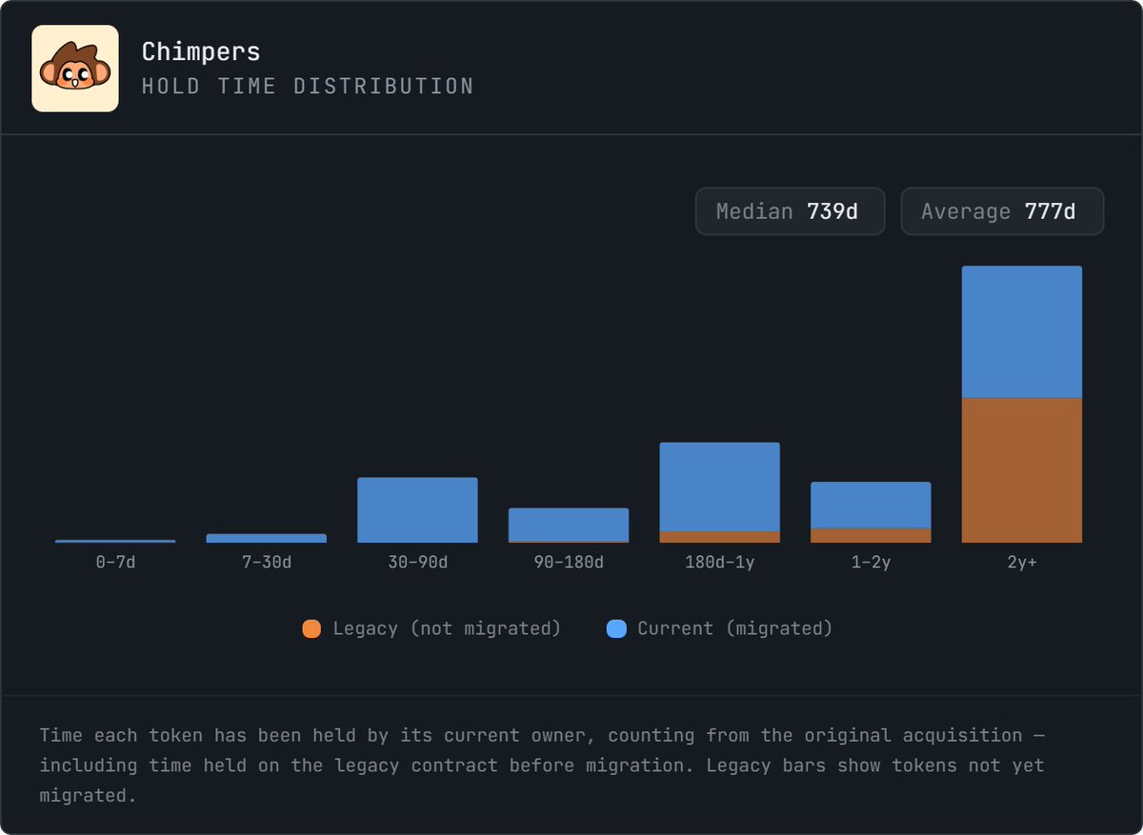Click the 7-30d axis label
The height and width of the screenshot is (835, 1143).
(x=267, y=563)
